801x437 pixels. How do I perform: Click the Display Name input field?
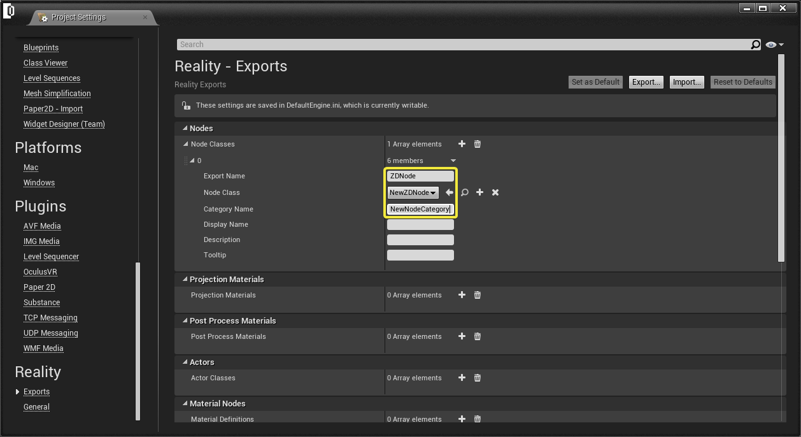[x=420, y=225]
